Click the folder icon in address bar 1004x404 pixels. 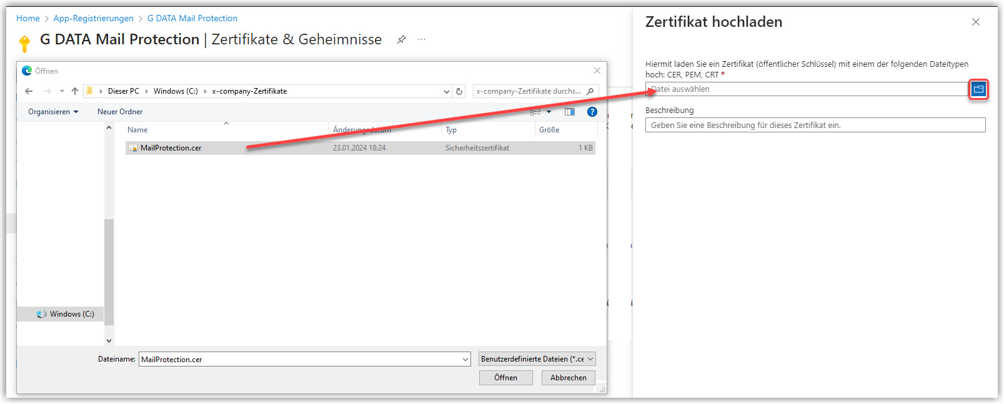pos(90,91)
